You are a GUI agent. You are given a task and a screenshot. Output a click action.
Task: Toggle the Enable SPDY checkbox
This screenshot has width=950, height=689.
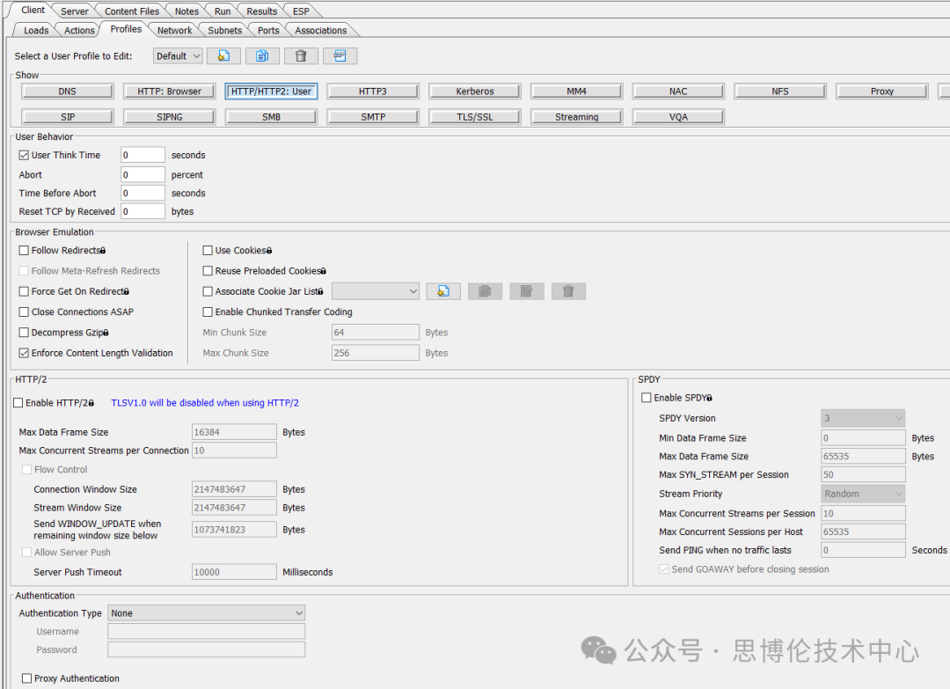tap(647, 398)
